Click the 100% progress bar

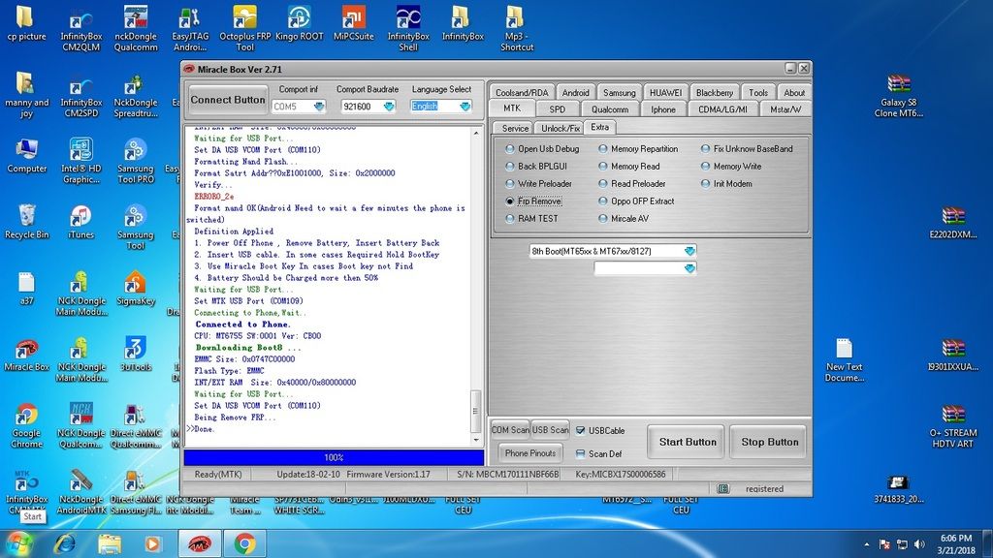(x=334, y=457)
